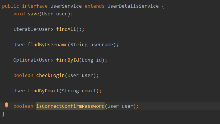Click the String email parameter
This screenshot has height=124, width=220.
point(80,91)
